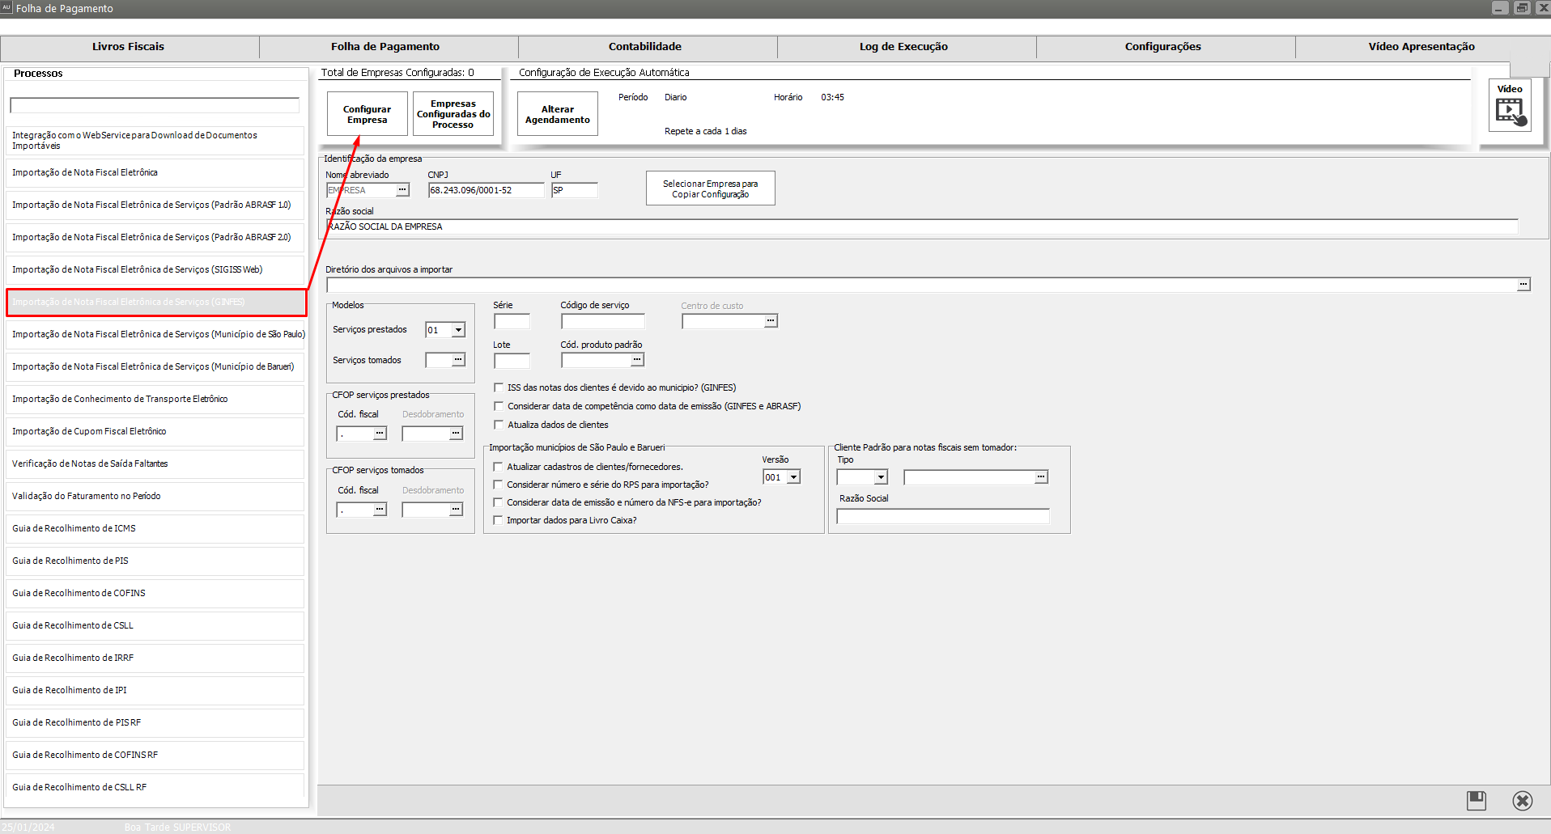Check Considerar data de competência option
This screenshot has width=1551, height=834.
[499, 406]
